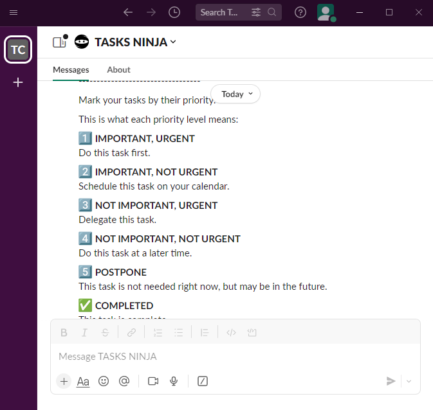Select the Messages tab
Screen dimensions: 433x410
pyautogui.click(x=71, y=69)
